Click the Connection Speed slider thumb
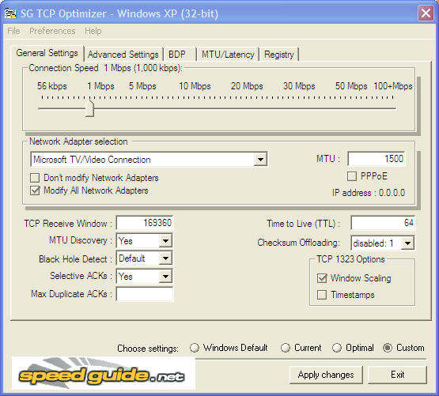Screen dimensions: 439x396 pos(89,108)
